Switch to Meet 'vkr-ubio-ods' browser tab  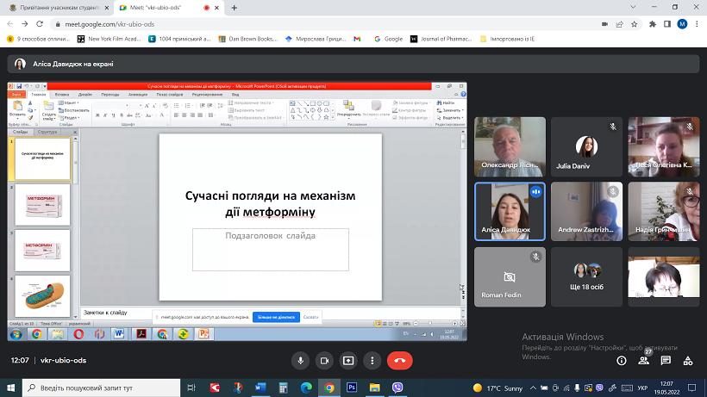tap(169, 8)
